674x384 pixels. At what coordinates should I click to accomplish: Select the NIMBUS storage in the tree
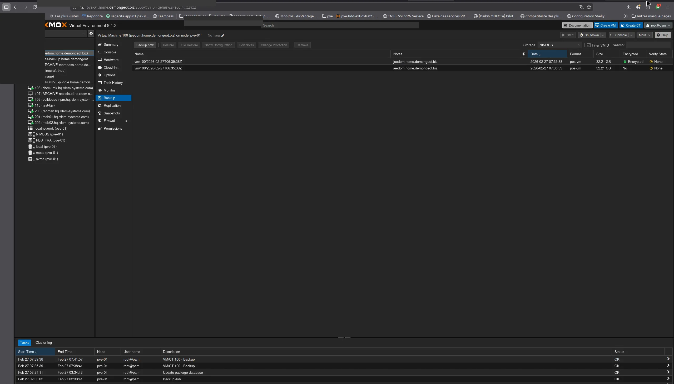pyautogui.click(x=49, y=134)
